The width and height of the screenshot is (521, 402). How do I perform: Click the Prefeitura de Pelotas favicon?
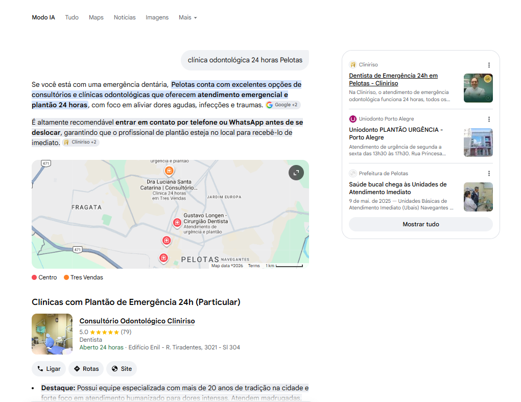(x=353, y=174)
